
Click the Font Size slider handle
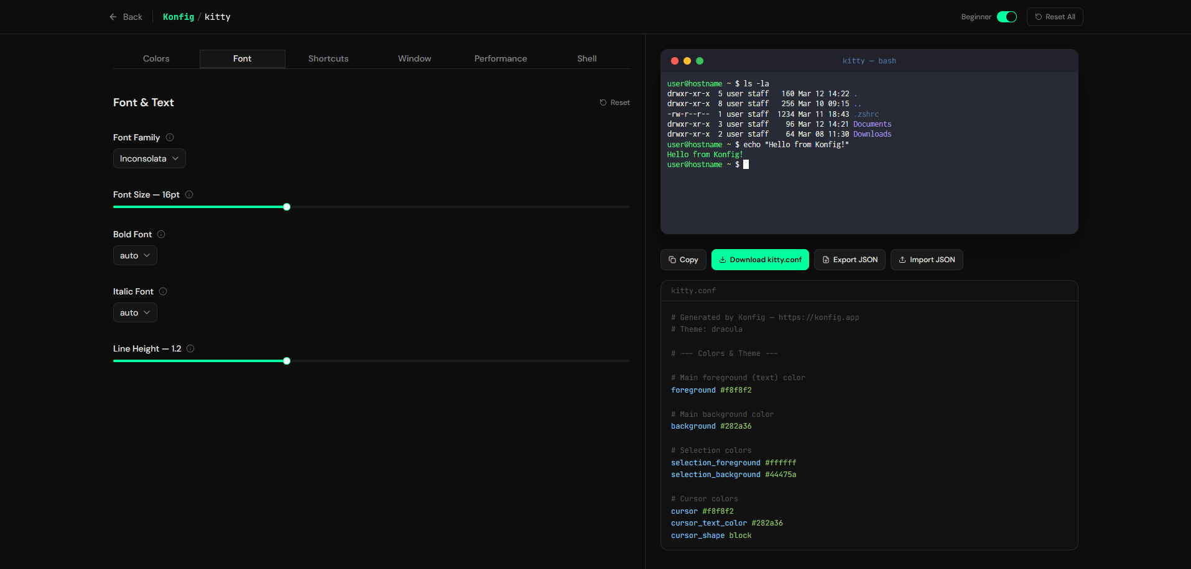pyautogui.click(x=287, y=207)
